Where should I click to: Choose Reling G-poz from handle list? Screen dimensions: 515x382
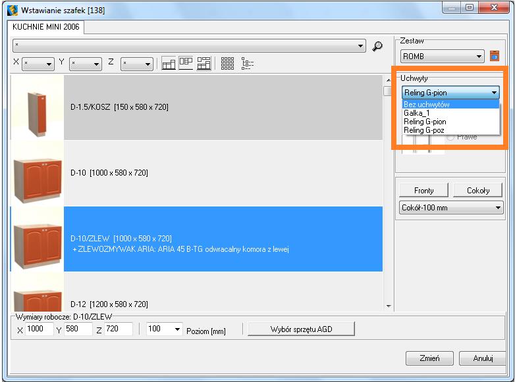click(450, 130)
